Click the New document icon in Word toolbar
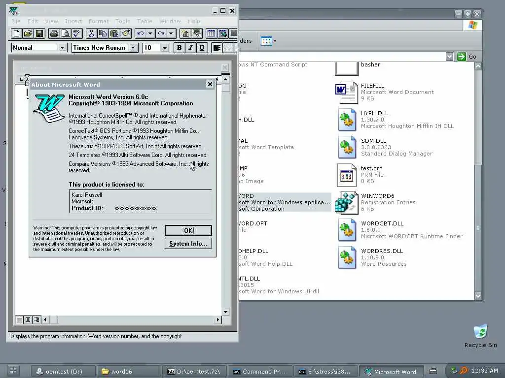The width and height of the screenshot is (505, 378). click(x=16, y=33)
